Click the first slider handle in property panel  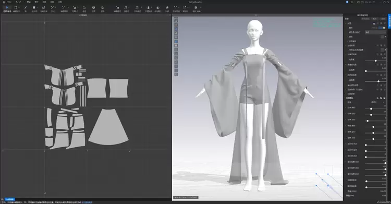tap(375, 61)
